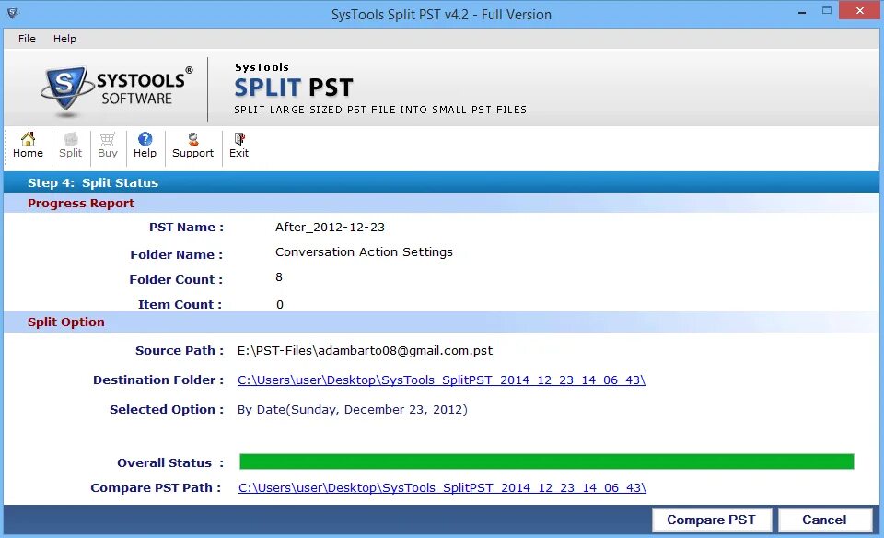Open the Help menu in menu bar

64,39
